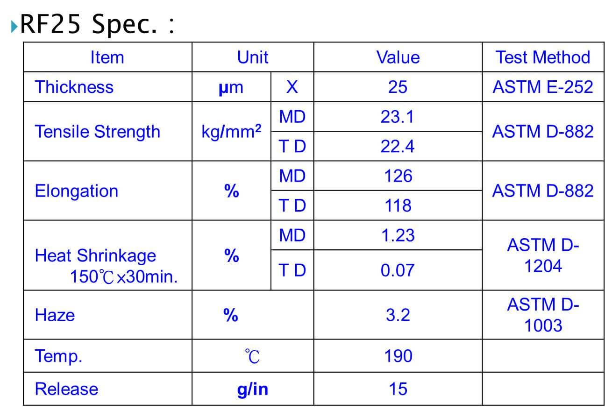Click the Value column header
The width and height of the screenshot is (605, 410).
point(398,57)
